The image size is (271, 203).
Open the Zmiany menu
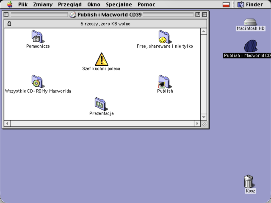(43, 5)
